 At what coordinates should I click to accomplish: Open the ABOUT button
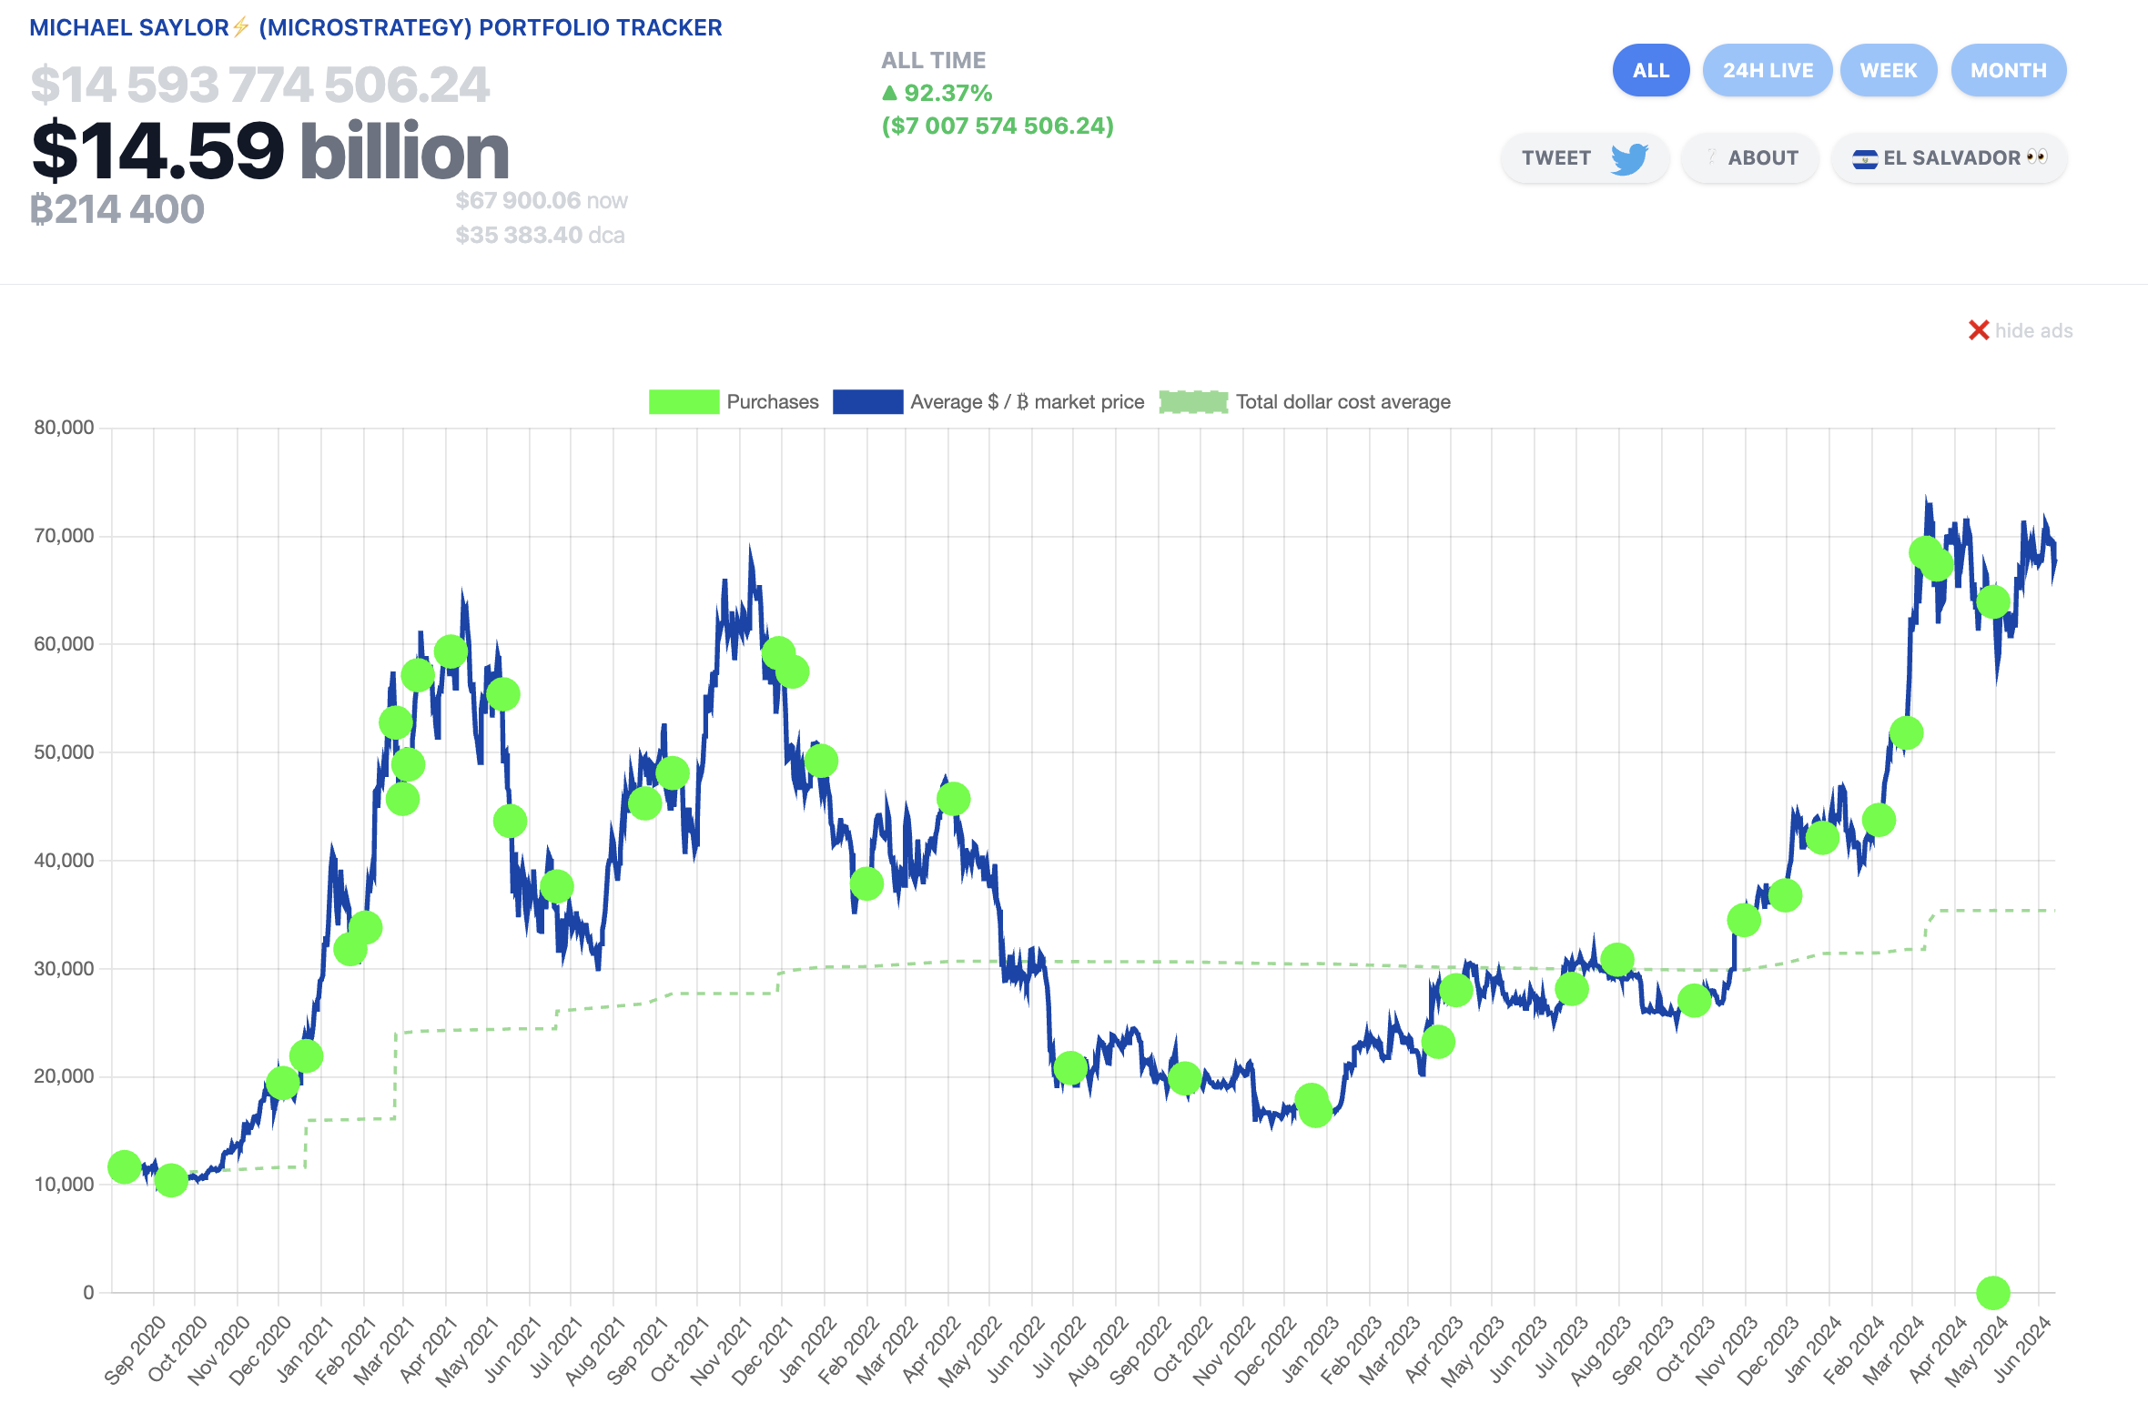coord(1762,158)
